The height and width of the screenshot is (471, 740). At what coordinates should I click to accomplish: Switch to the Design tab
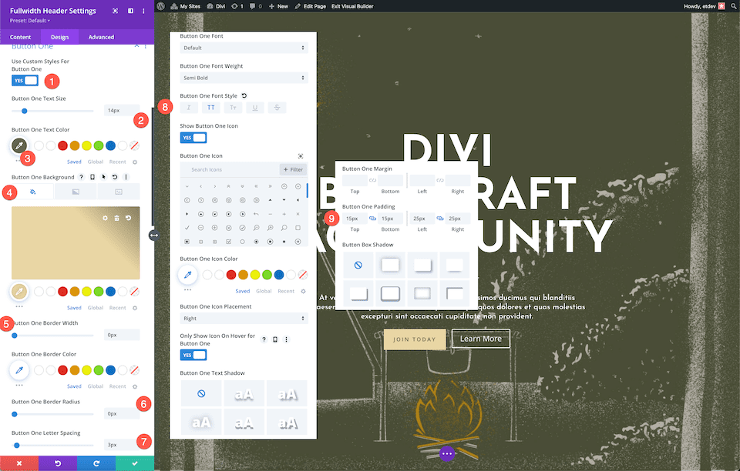pos(60,37)
